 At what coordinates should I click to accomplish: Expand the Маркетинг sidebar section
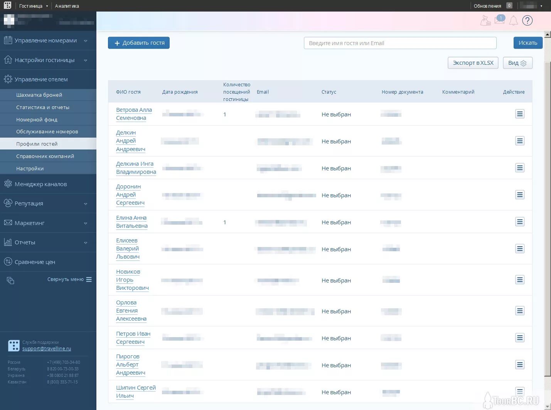(48, 223)
